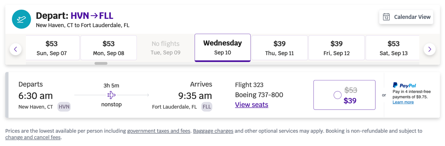This screenshot has height=146, width=445.
Task: Open PayPal Learn more link
Action: (x=403, y=102)
